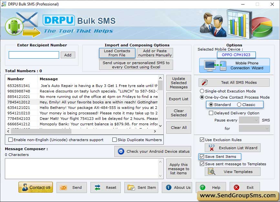
Task: Select One-by-One Contact Process Mode
Action: point(202,97)
